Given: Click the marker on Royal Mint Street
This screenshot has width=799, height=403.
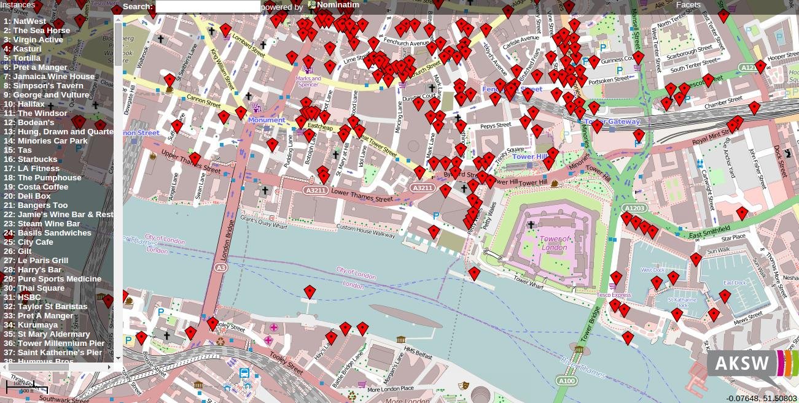Looking at the screenshot, I should 733,126.
